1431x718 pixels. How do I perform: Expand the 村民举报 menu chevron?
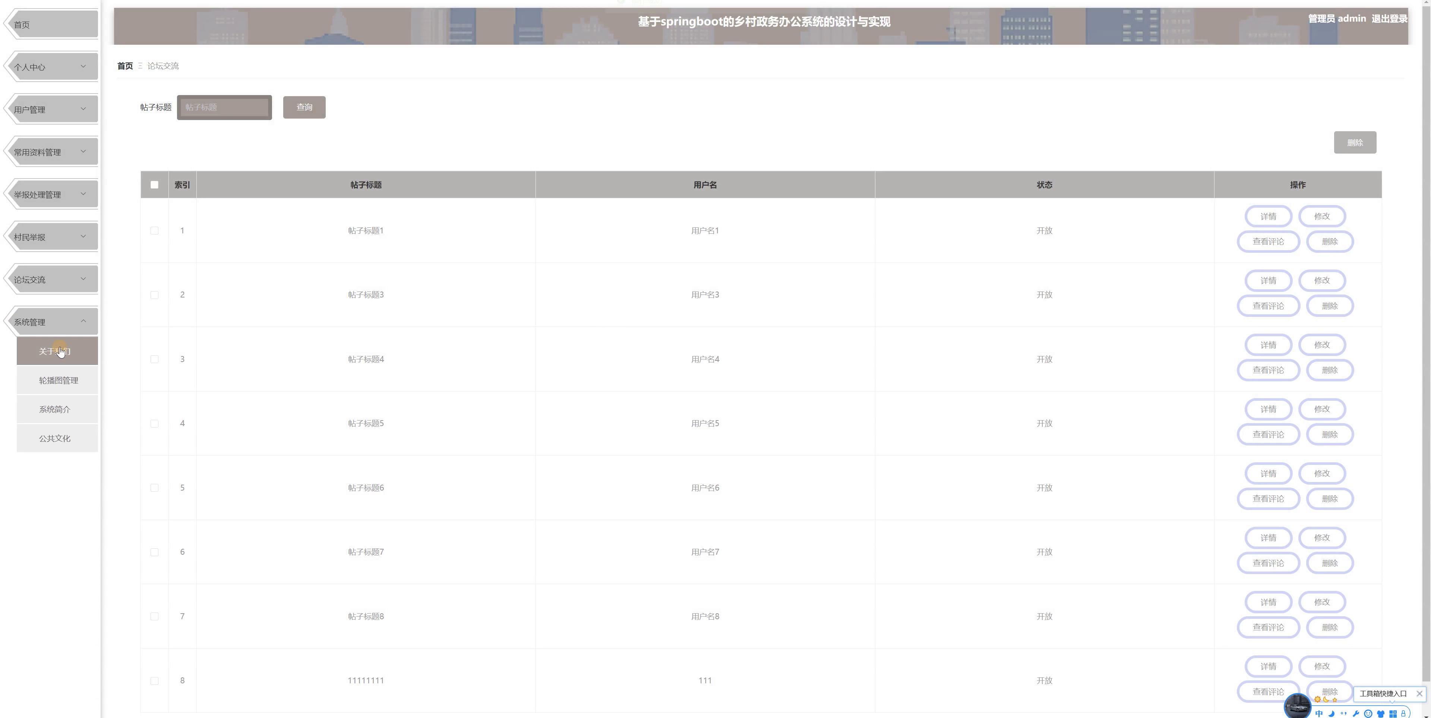[x=83, y=236]
